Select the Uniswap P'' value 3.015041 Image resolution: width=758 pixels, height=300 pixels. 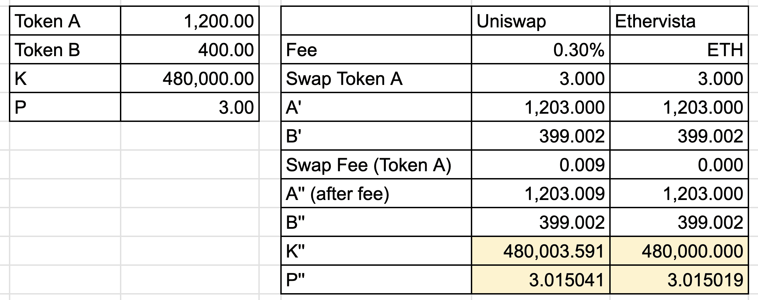point(540,280)
